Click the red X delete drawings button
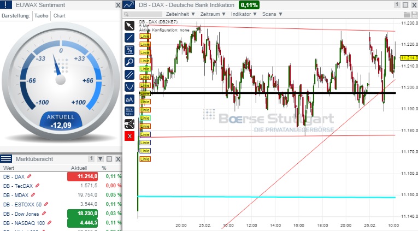 tap(129, 136)
